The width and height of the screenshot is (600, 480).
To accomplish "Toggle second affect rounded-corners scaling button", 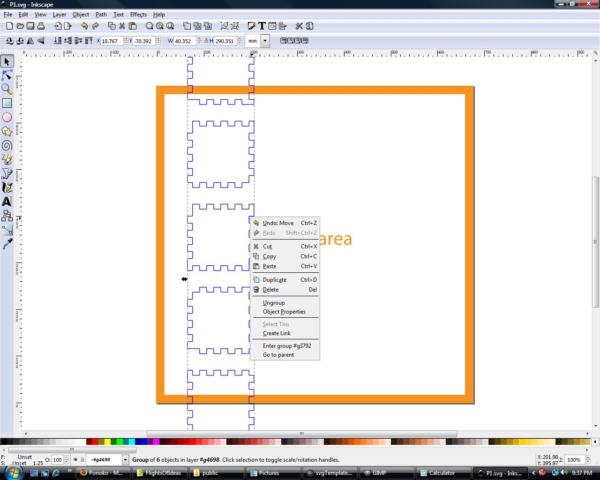I will coord(291,41).
